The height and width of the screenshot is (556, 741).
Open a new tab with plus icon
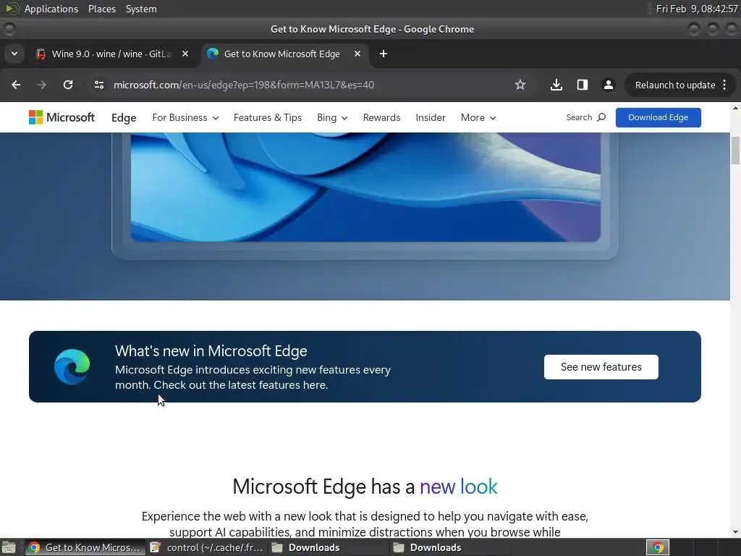click(x=384, y=54)
